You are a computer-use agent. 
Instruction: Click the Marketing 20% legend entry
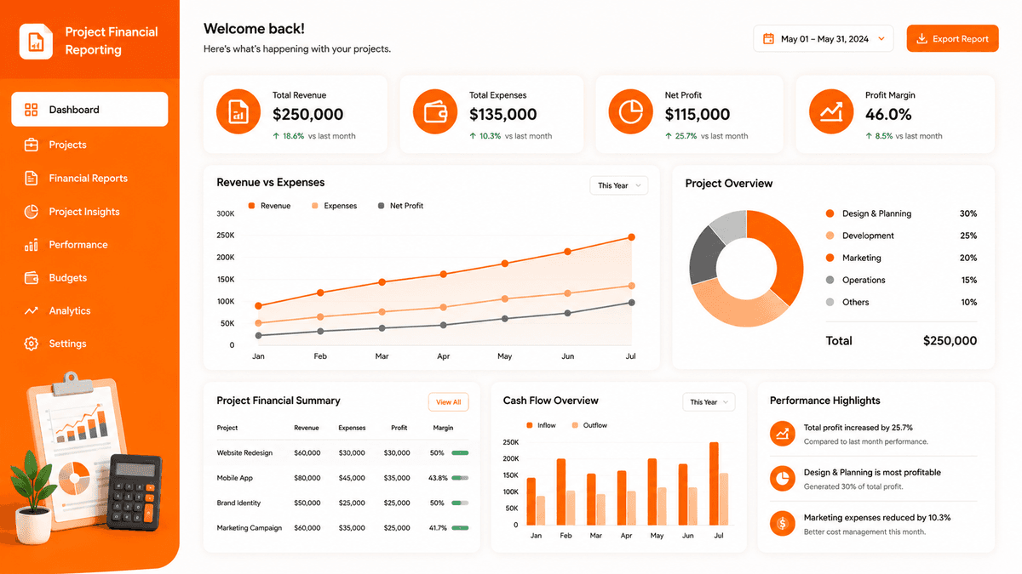[901, 258]
